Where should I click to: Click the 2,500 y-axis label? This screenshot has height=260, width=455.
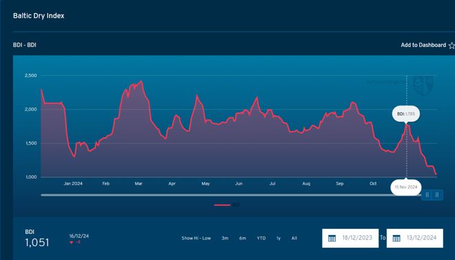(31, 75)
